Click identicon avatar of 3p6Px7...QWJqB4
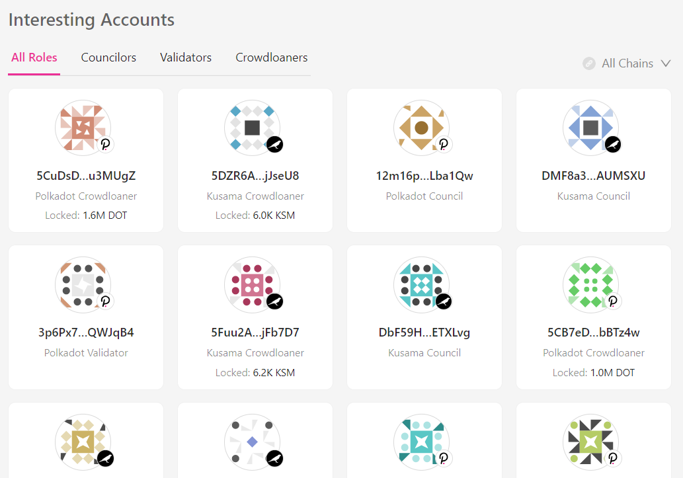This screenshot has height=478, width=683. pyautogui.click(x=83, y=284)
